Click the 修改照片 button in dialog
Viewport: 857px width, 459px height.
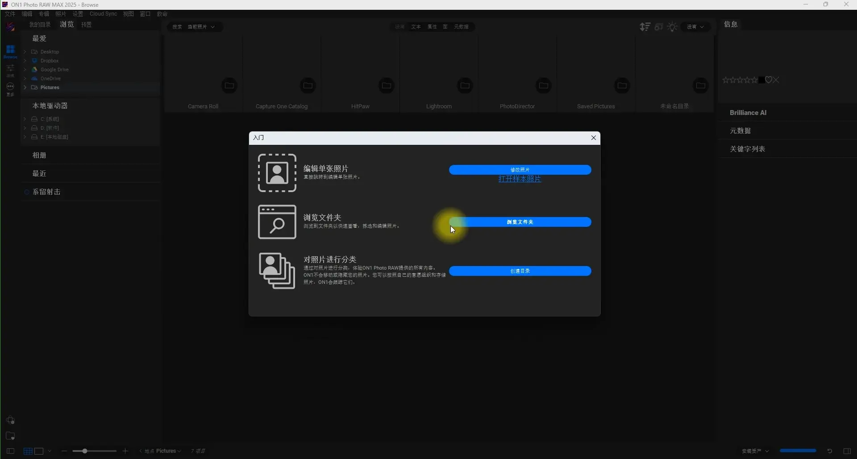(x=520, y=170)
